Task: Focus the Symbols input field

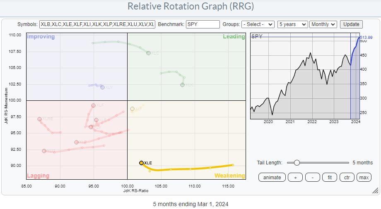Action: pyautogui.click(x=97, y=24)
